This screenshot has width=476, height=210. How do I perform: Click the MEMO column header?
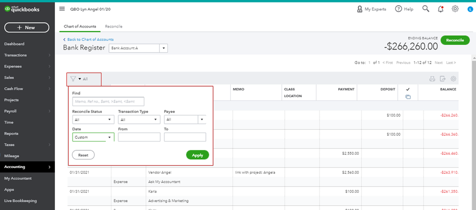tap(238, 90)
